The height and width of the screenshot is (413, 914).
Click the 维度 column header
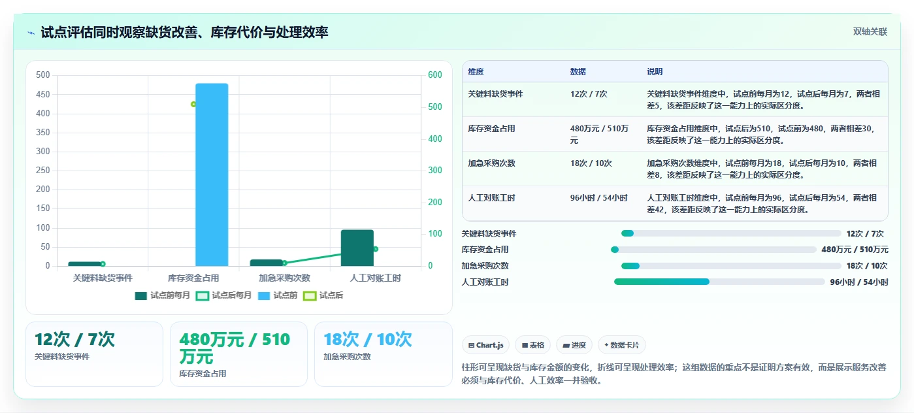click(x=476, y=72)
